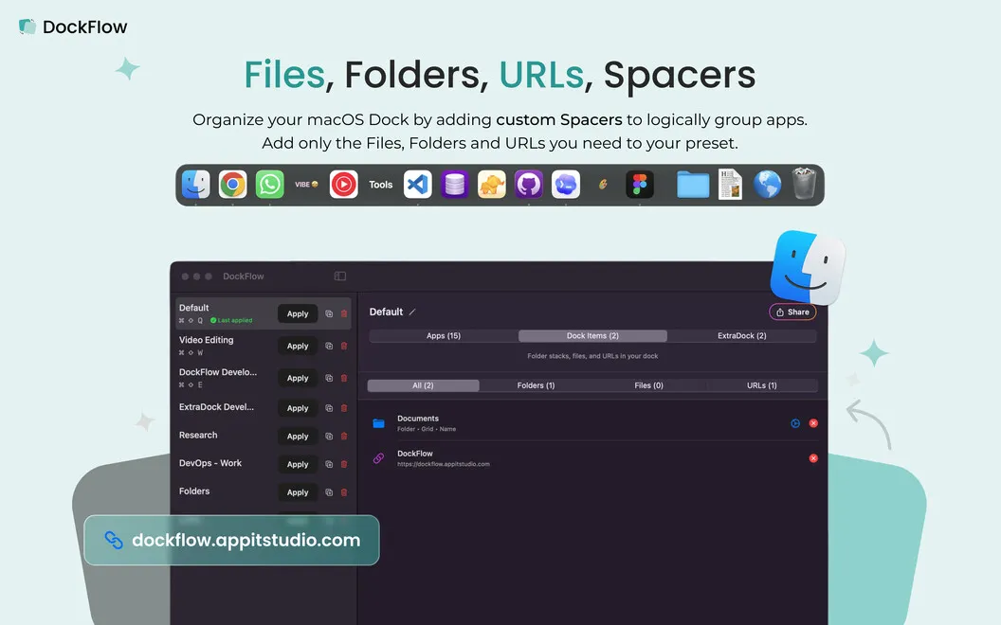This screenshot has width=1001, height=625.
Task: Select the Dock Items (2) tab
Action: click(592, 335)
